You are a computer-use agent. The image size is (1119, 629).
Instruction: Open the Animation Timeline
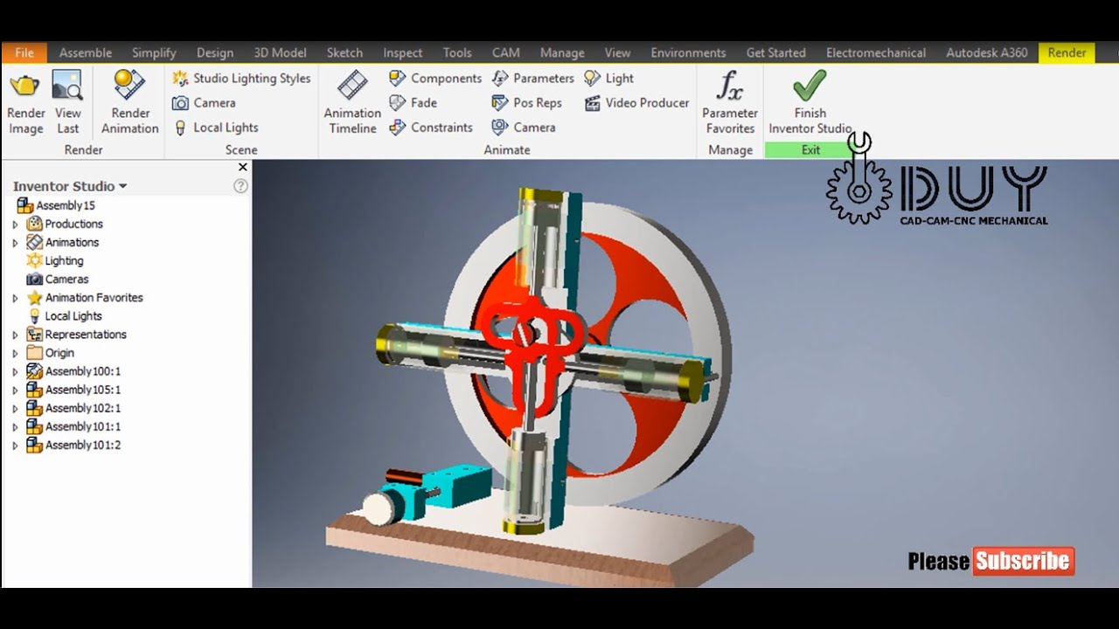(x=352, y=103)
